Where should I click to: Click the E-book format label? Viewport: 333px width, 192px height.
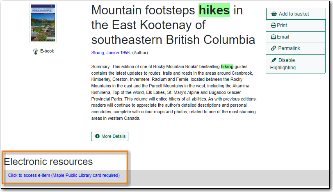click(x=47, y=51)
